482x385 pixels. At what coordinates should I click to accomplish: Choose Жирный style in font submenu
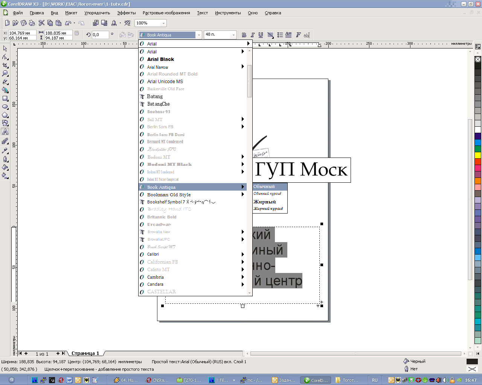click(270, 202)
